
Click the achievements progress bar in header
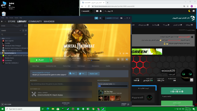coord(95,60)
